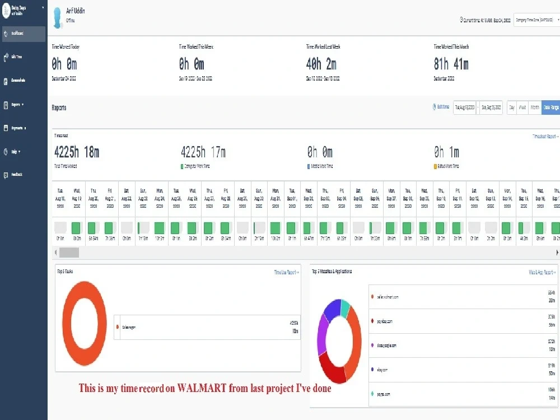Open the account switcher dropdown arrow
The image size is (560, 420).
click(x=43, y=7)
